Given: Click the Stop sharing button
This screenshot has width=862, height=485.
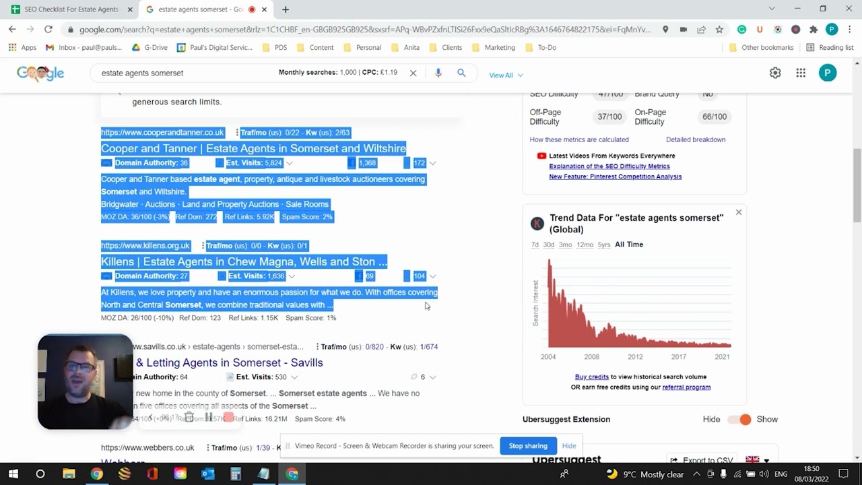Looking at the screenshot, I should 528,445.
